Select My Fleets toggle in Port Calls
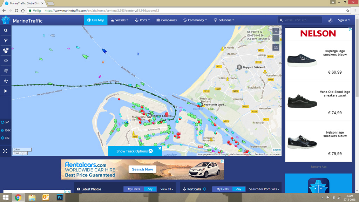The image size is (359, 202). [x=222, y=189]
